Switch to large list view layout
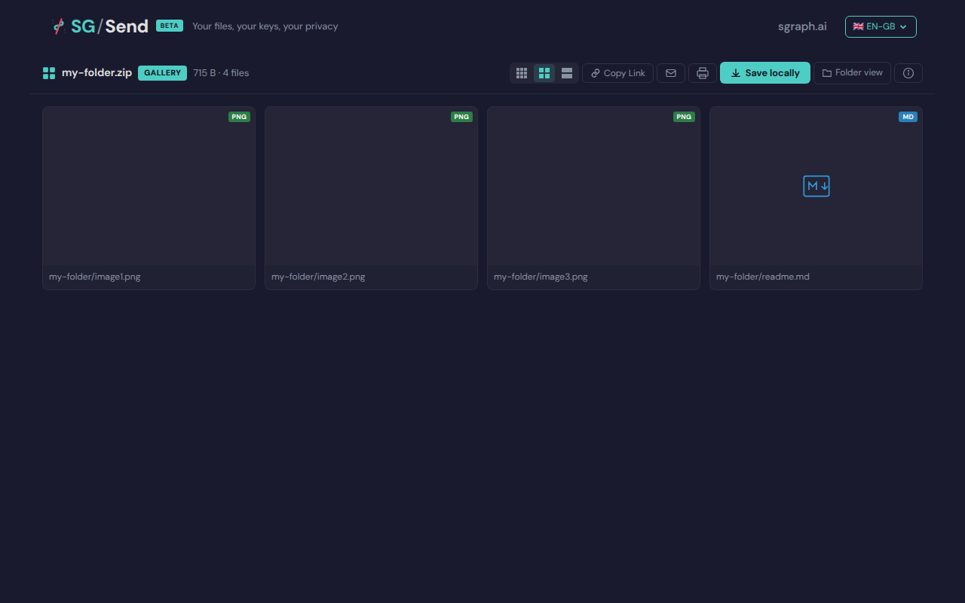Viewport: 965px width, 603px height. tap(567, 73)
